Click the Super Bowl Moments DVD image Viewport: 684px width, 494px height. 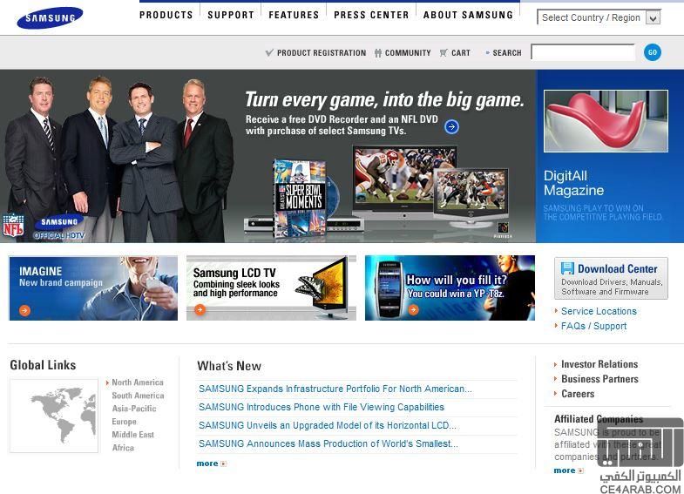300,199
